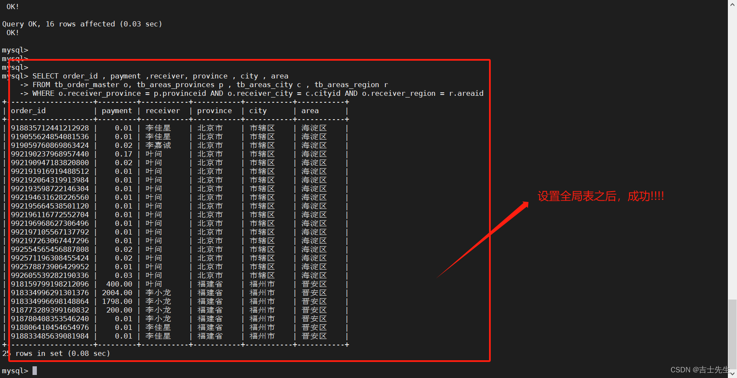Image resolution: width=737 pixels, height=378 pixels.
Task: Click scrollbar up arrow at top
Action: 732,3
